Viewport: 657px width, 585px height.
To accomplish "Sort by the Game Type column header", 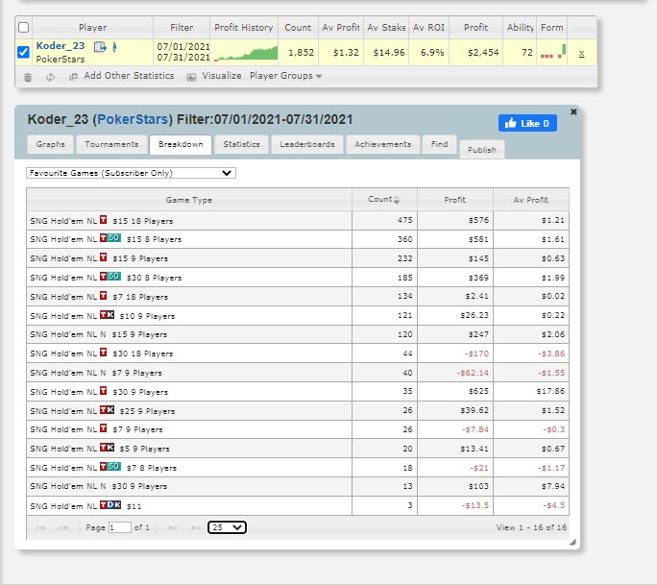I will coord(189,200).
